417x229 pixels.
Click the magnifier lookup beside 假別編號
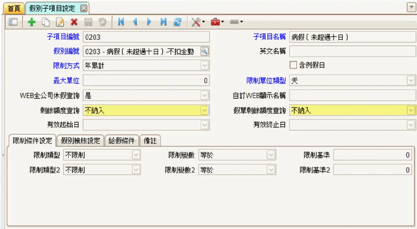point(205,51)
